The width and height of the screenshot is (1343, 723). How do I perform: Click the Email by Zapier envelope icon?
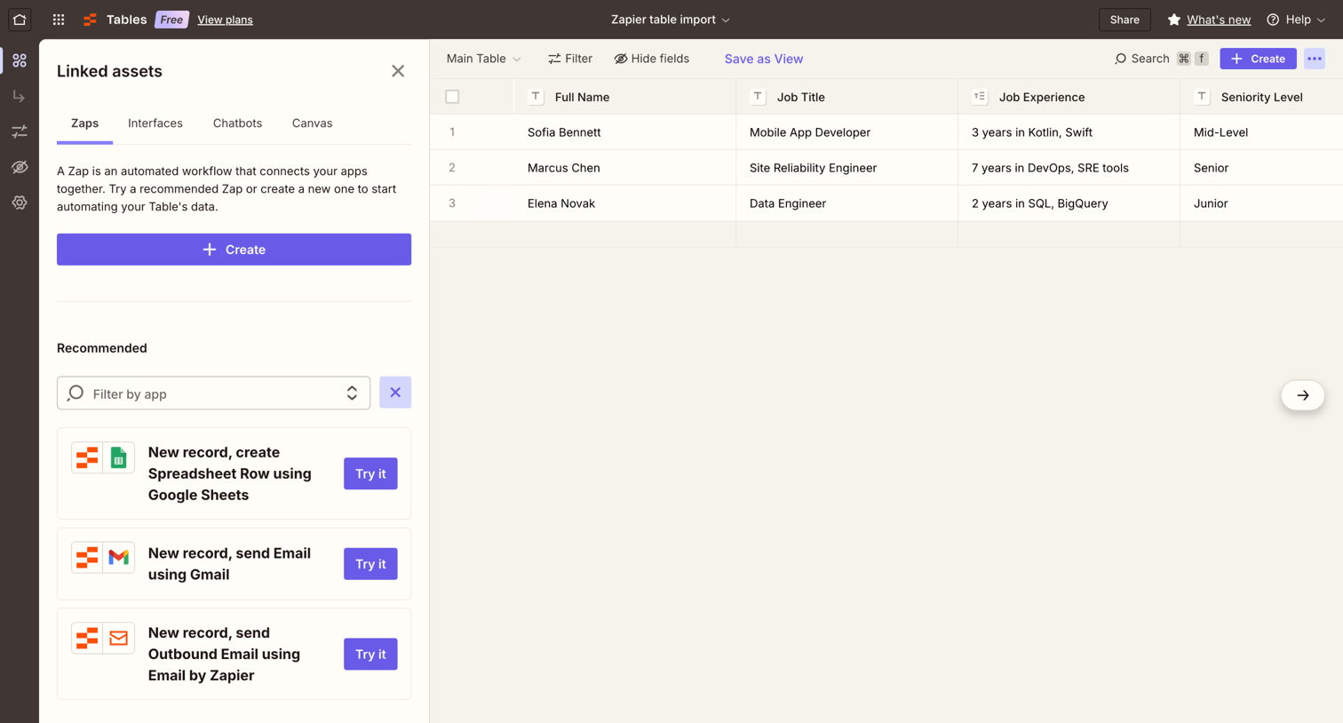(119, 639)
